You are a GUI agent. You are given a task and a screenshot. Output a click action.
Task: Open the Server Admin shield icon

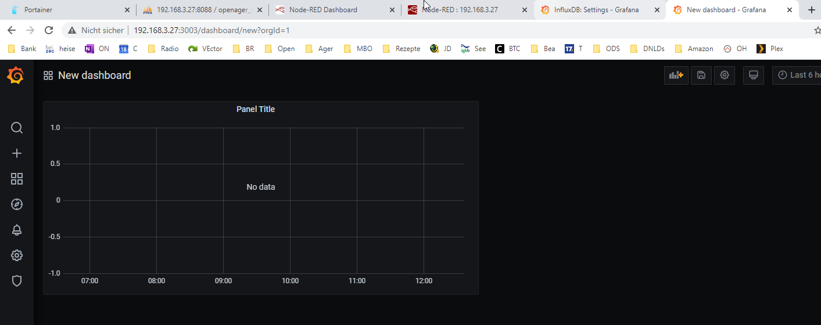17,281
